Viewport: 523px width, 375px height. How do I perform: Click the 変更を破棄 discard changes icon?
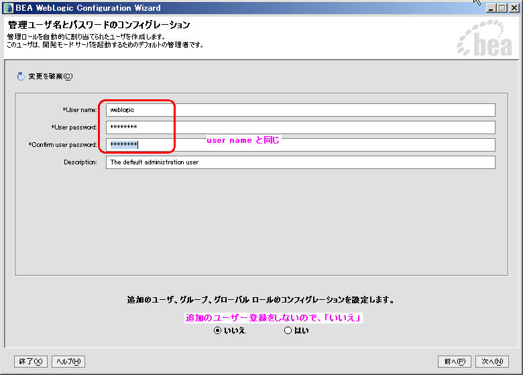pos(20,76)
